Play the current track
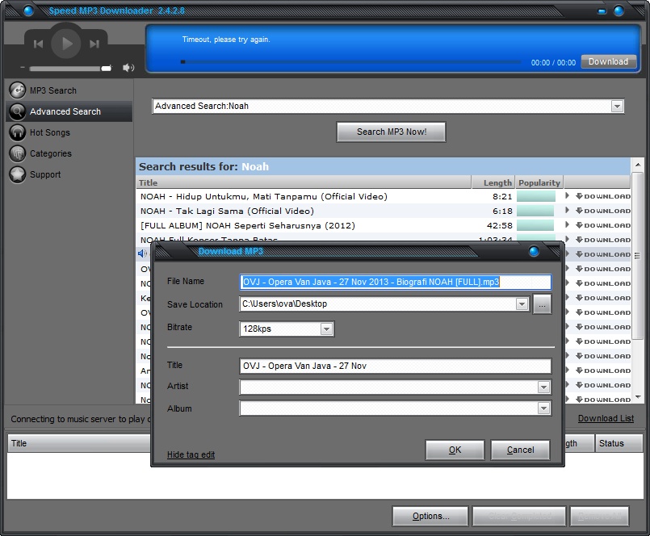Image resolution: width=650 pixels, height=536 pixels. tap(65, 43)
